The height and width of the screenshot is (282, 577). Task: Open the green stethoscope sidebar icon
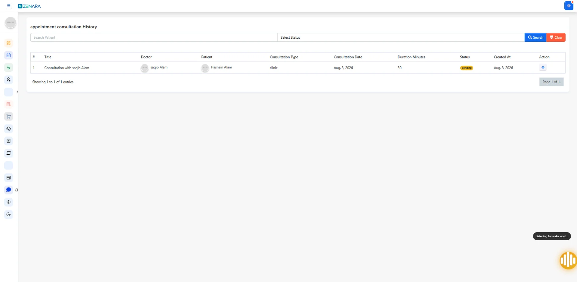9,67
